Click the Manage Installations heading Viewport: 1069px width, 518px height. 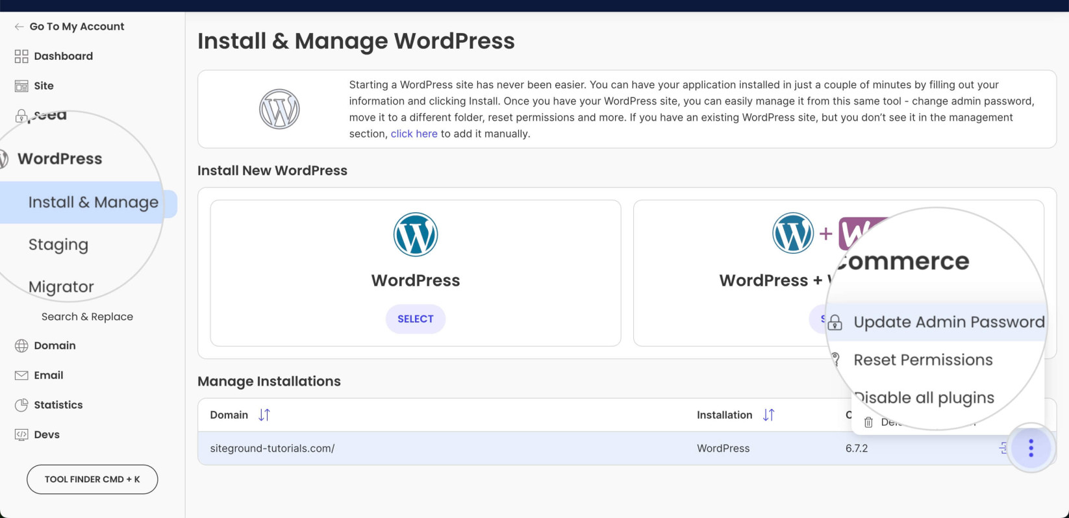click(x=269, y=381)
